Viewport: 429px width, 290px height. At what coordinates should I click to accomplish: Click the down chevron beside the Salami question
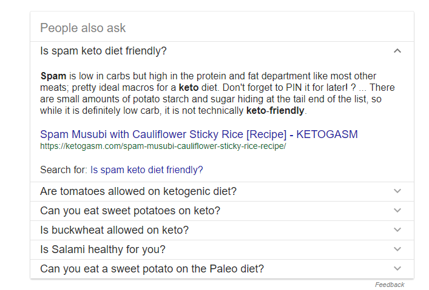pos(397,249)
